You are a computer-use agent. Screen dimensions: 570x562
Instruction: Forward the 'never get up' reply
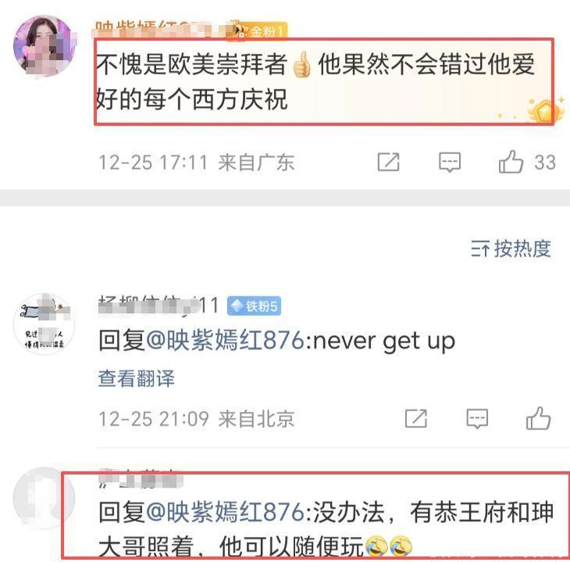416,418
